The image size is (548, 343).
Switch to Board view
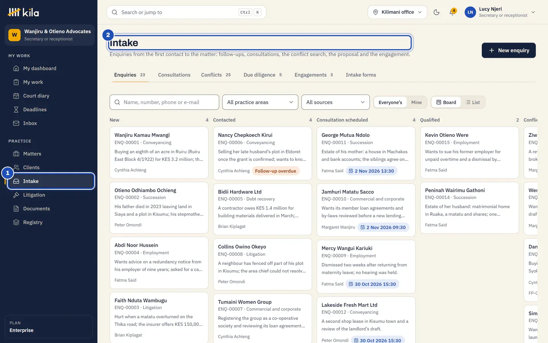click(x=446, y=102)
